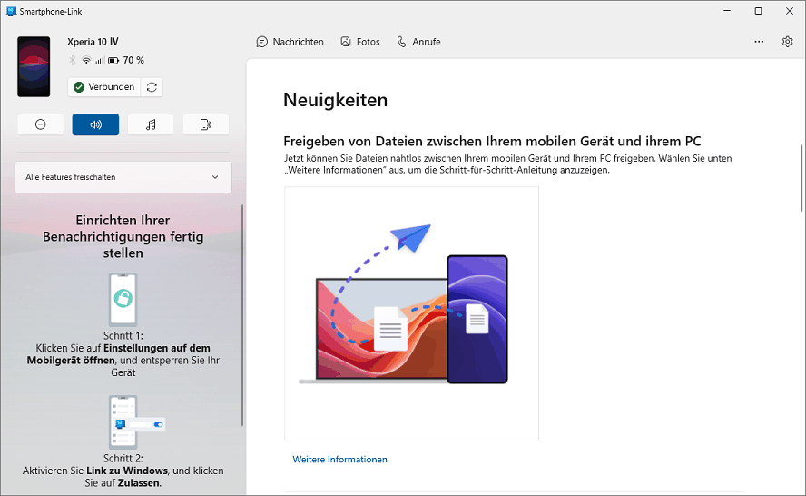Toggle Do Not Disturb on phone
806x496 pixels.
coord(40,124)
